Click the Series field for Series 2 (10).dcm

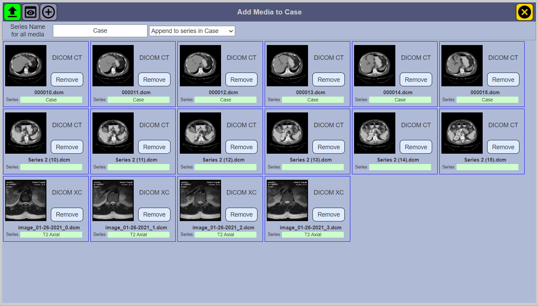51,167
